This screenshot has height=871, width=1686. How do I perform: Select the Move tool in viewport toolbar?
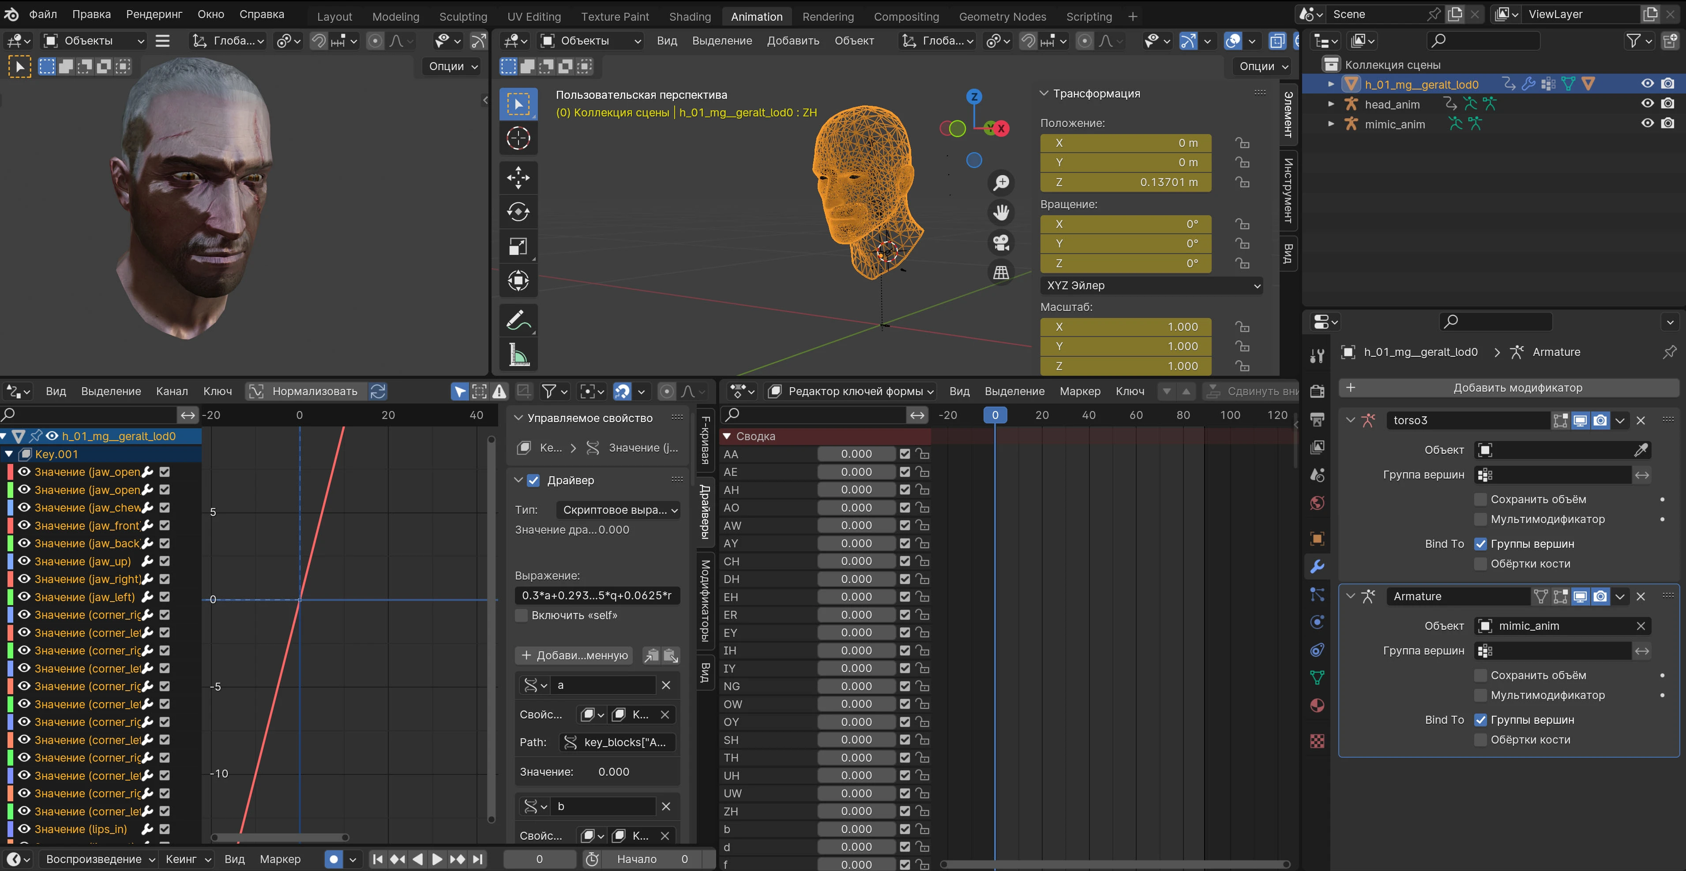(x=518, y=177)
